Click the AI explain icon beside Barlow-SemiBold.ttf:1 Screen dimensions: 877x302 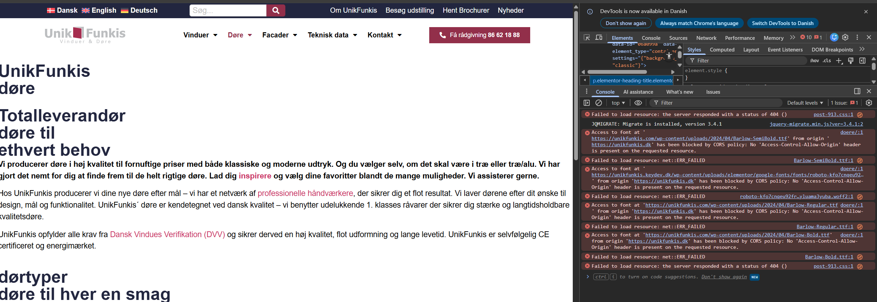[860, 161]
